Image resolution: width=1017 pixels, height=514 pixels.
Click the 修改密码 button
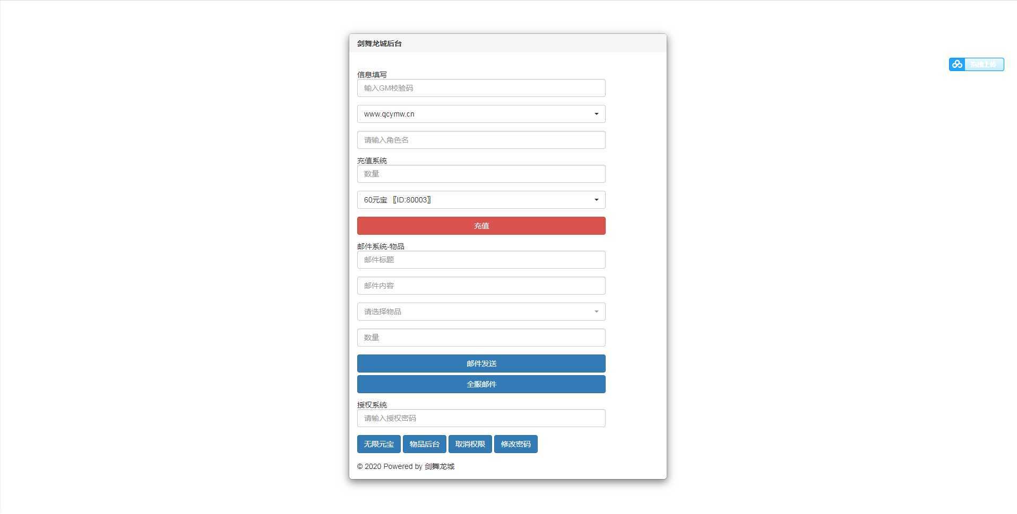coord(515,444)
